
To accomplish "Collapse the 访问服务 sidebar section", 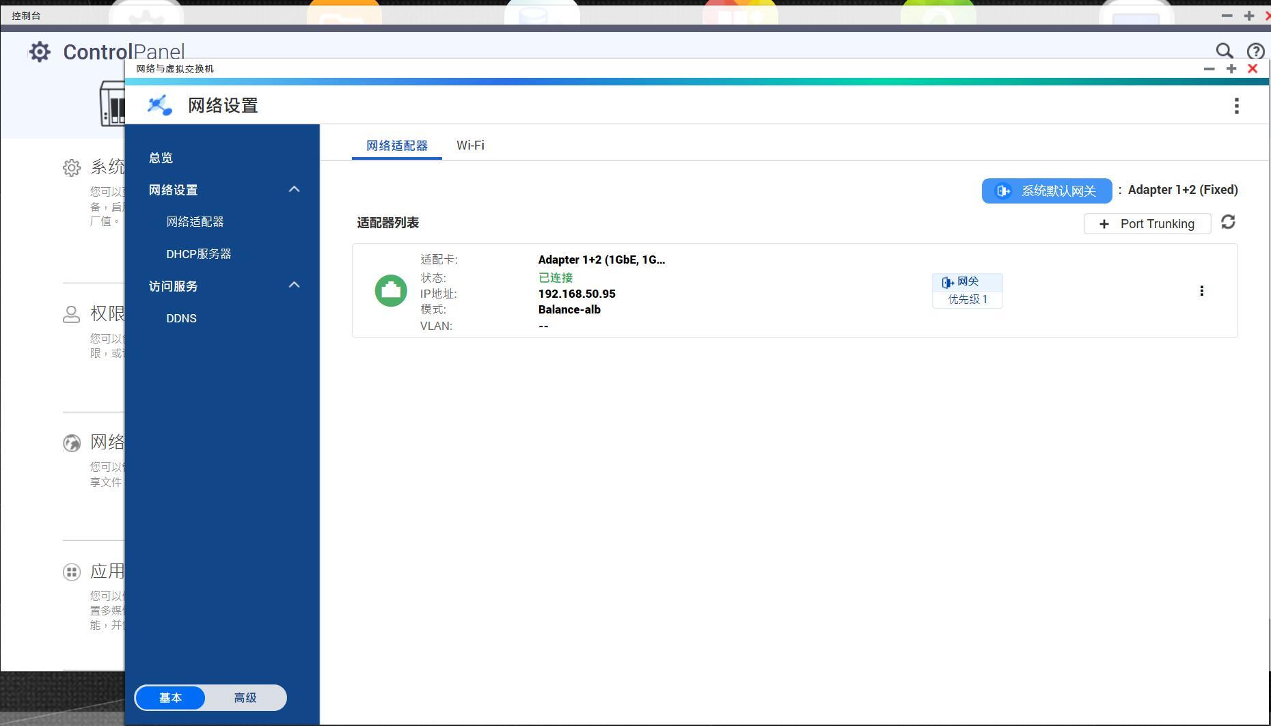I will (294, 285).
